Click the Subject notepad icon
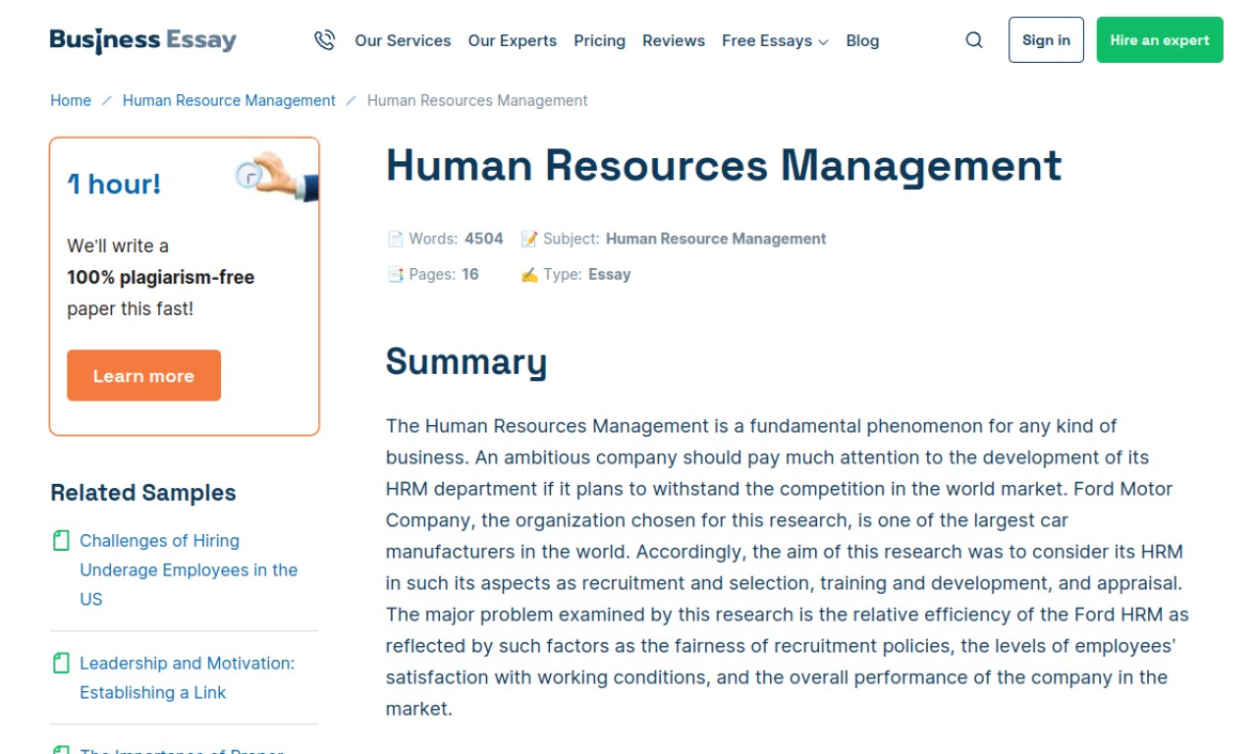The image size is (1257, 754). [529, 239]
